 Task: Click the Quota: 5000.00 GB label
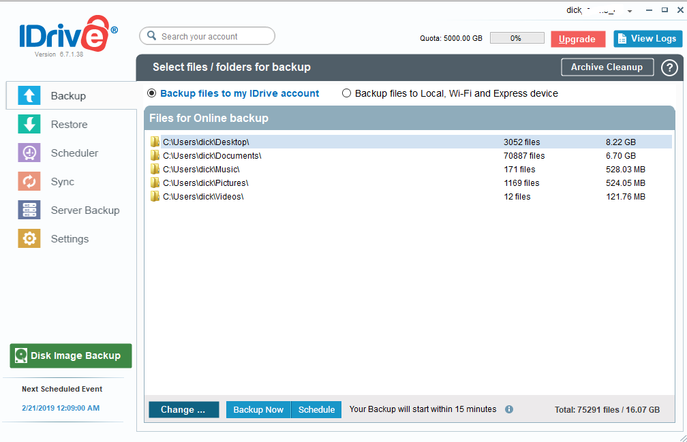click(x=451, y=39)
